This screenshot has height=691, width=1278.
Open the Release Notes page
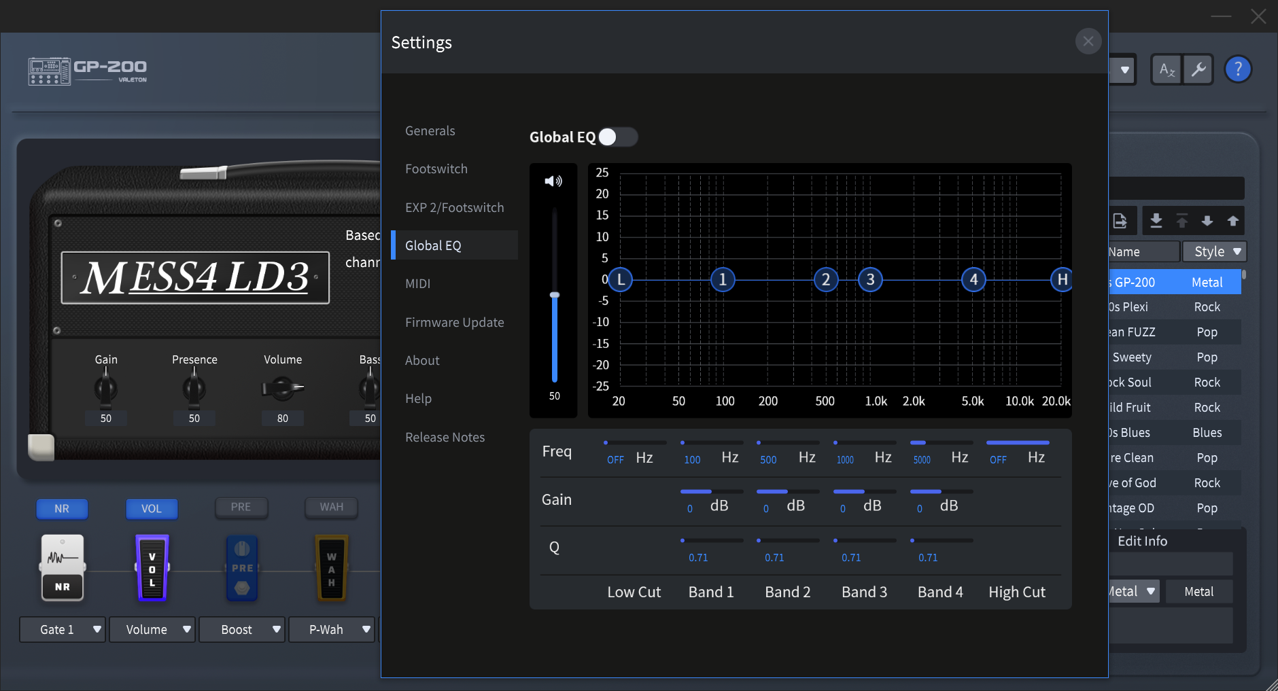coord(445,438)
